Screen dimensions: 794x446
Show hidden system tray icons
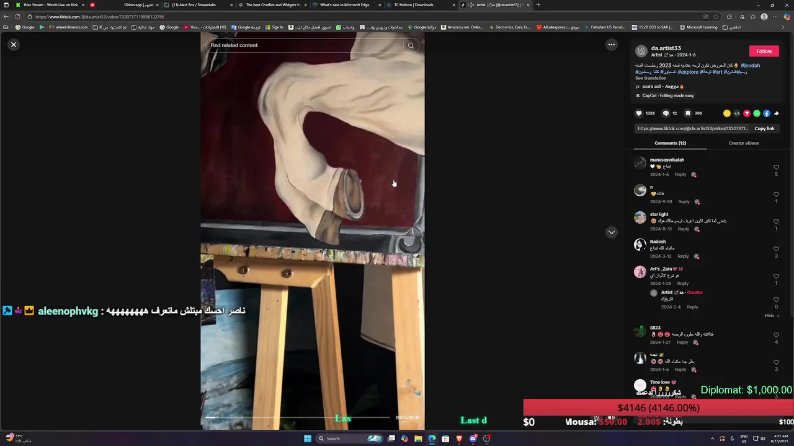712,439
